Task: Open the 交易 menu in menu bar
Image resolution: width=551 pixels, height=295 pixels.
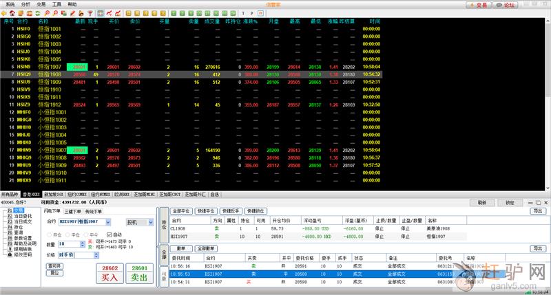Action: [x=41, y=4]
